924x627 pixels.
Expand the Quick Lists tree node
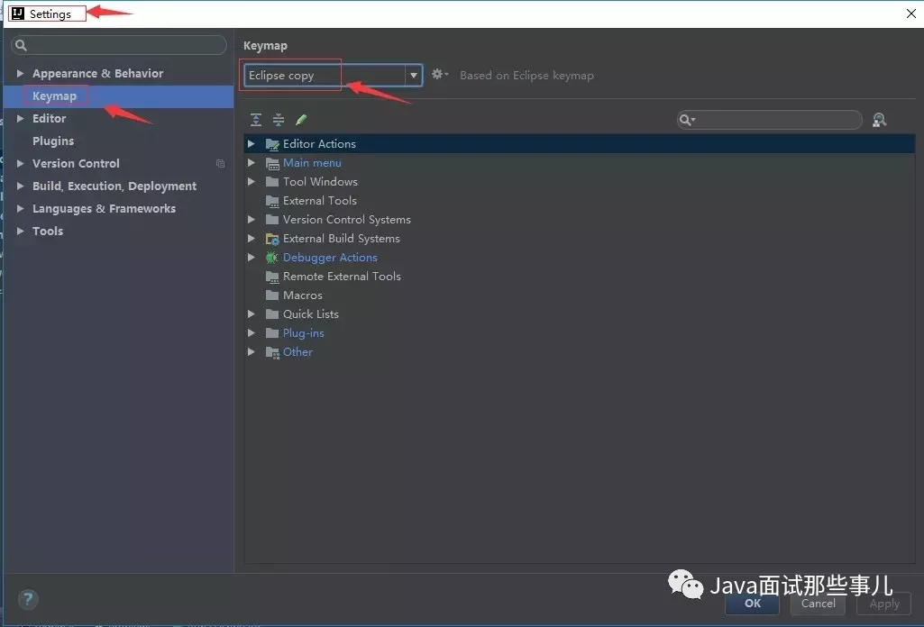[251, 313]
